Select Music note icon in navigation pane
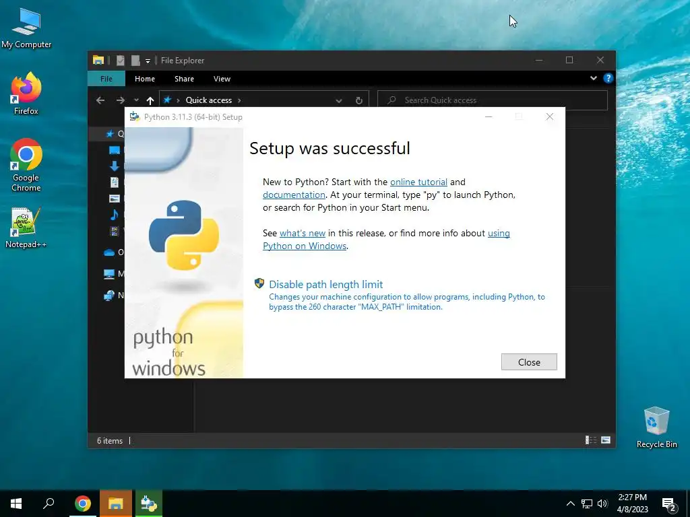Image resolution: width=690 pixels, height=517 pixels. (115, 215)
